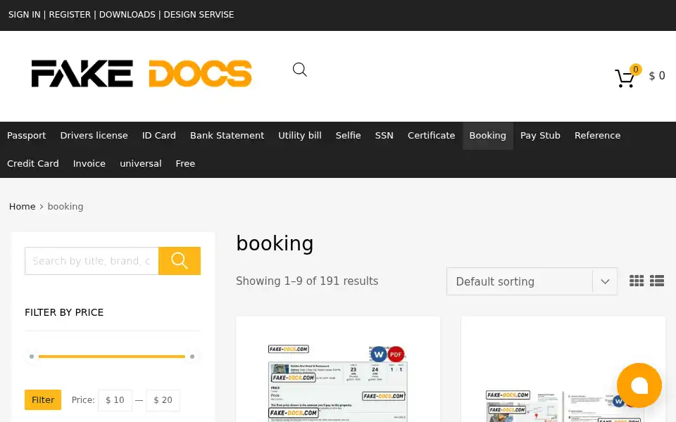Screen dimensions: 676x422
Task: Open the Passport category
Action: point(26,135)
